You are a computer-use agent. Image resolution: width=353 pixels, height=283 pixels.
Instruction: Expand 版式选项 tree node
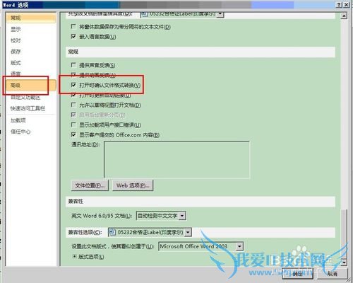(74, 256)
